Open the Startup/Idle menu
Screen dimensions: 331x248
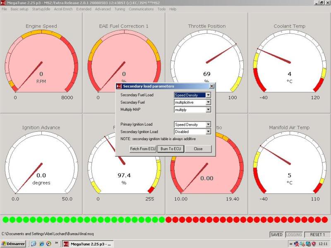coord(41,9)
